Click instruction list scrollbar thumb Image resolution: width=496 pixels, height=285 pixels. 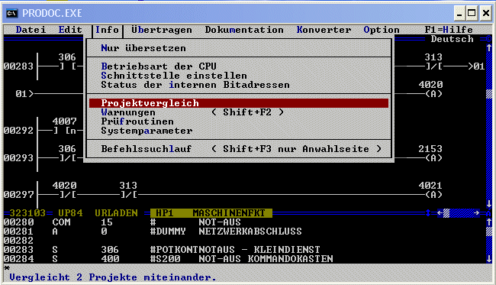click(x=489, y=232)
